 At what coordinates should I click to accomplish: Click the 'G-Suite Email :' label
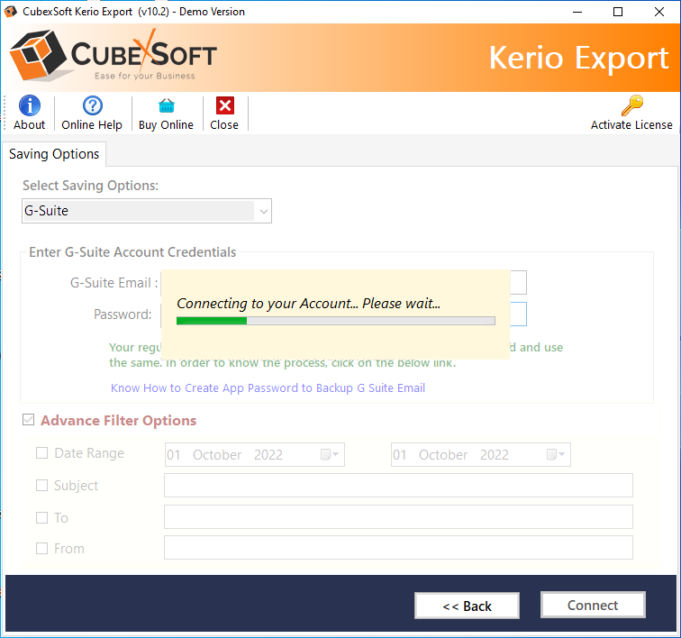click(113, 283)
